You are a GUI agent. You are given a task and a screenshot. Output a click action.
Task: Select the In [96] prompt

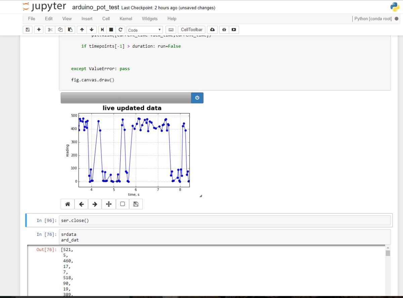47,220
